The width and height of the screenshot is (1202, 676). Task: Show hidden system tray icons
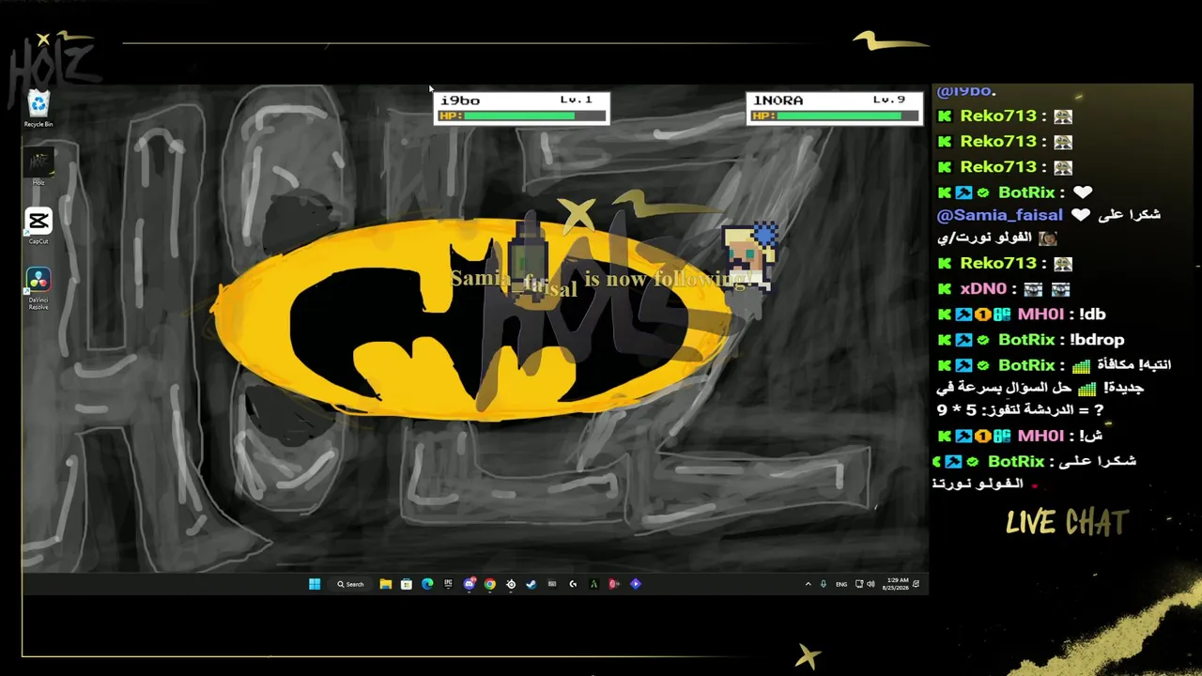pos(808,584)
